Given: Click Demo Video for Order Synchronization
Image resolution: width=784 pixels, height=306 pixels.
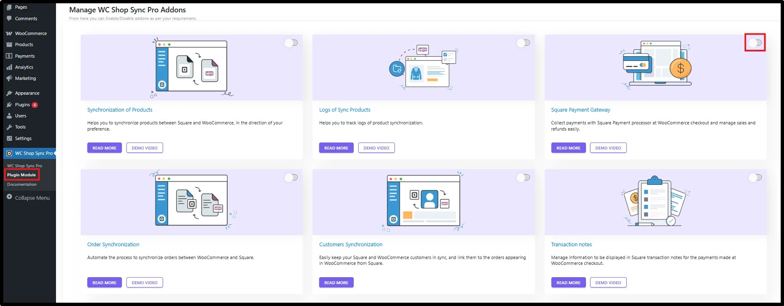Looking at the screenshot, I should [145, 283].
